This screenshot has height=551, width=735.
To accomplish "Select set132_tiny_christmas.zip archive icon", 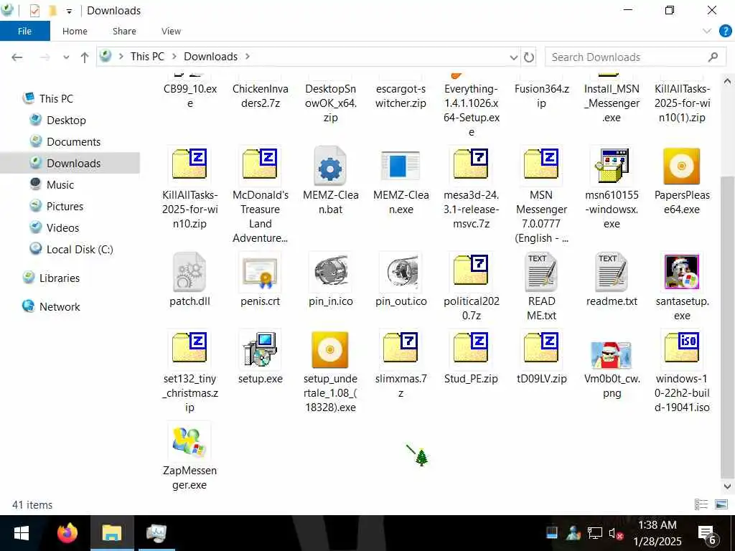I will click(x=189, y=348).
